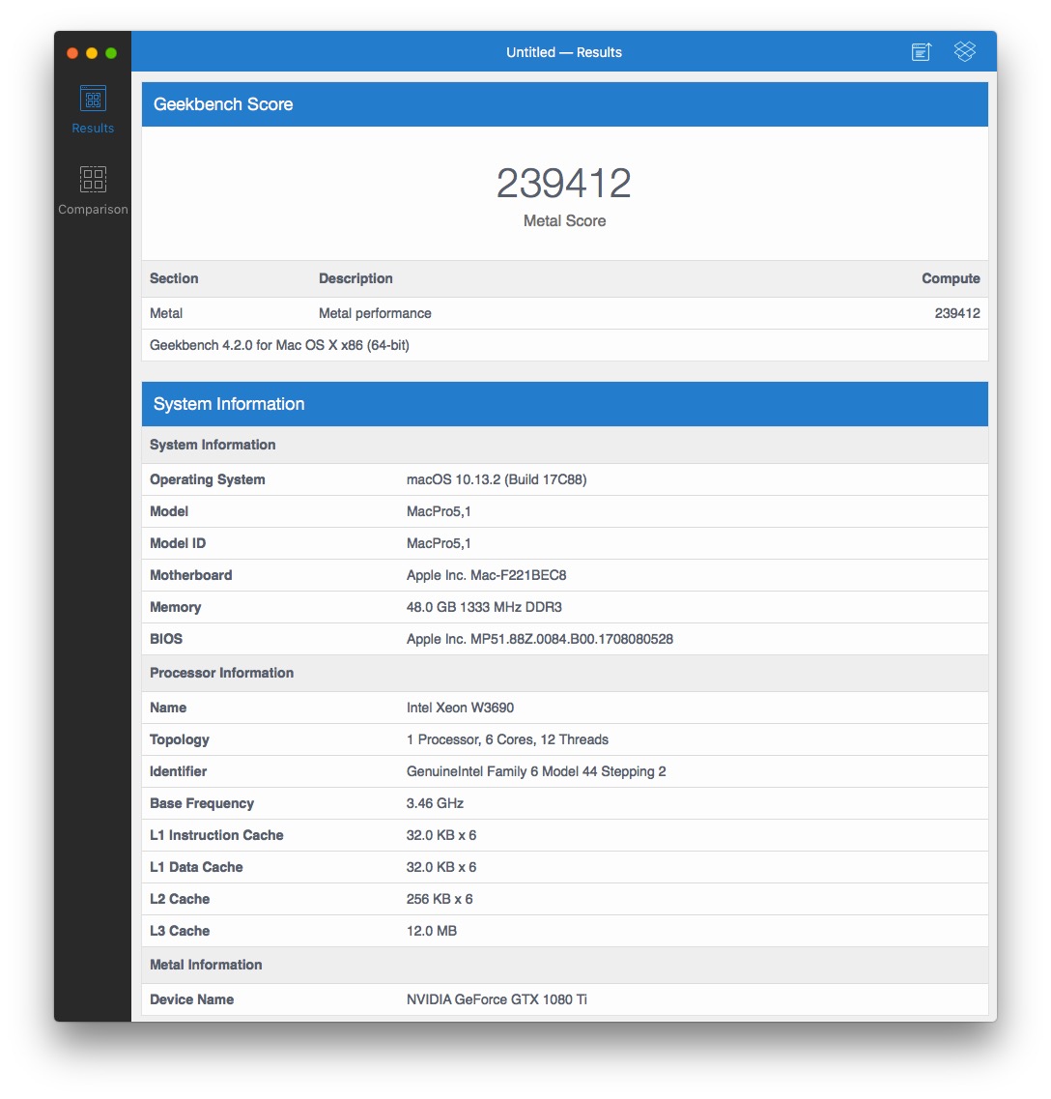Select the Metal performance row
The width and height of the screenshot is (1051, 1099).
tap(565, 313)
